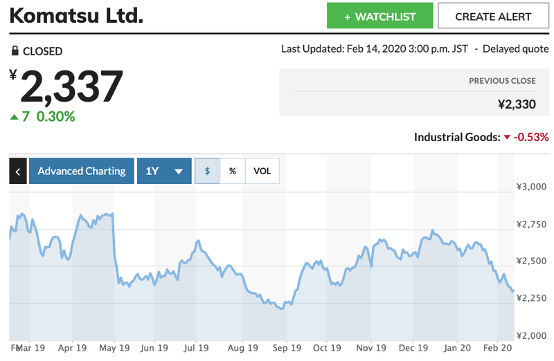Open Advanced Charting
554x361 pixels.
click(x=82, y=171)
